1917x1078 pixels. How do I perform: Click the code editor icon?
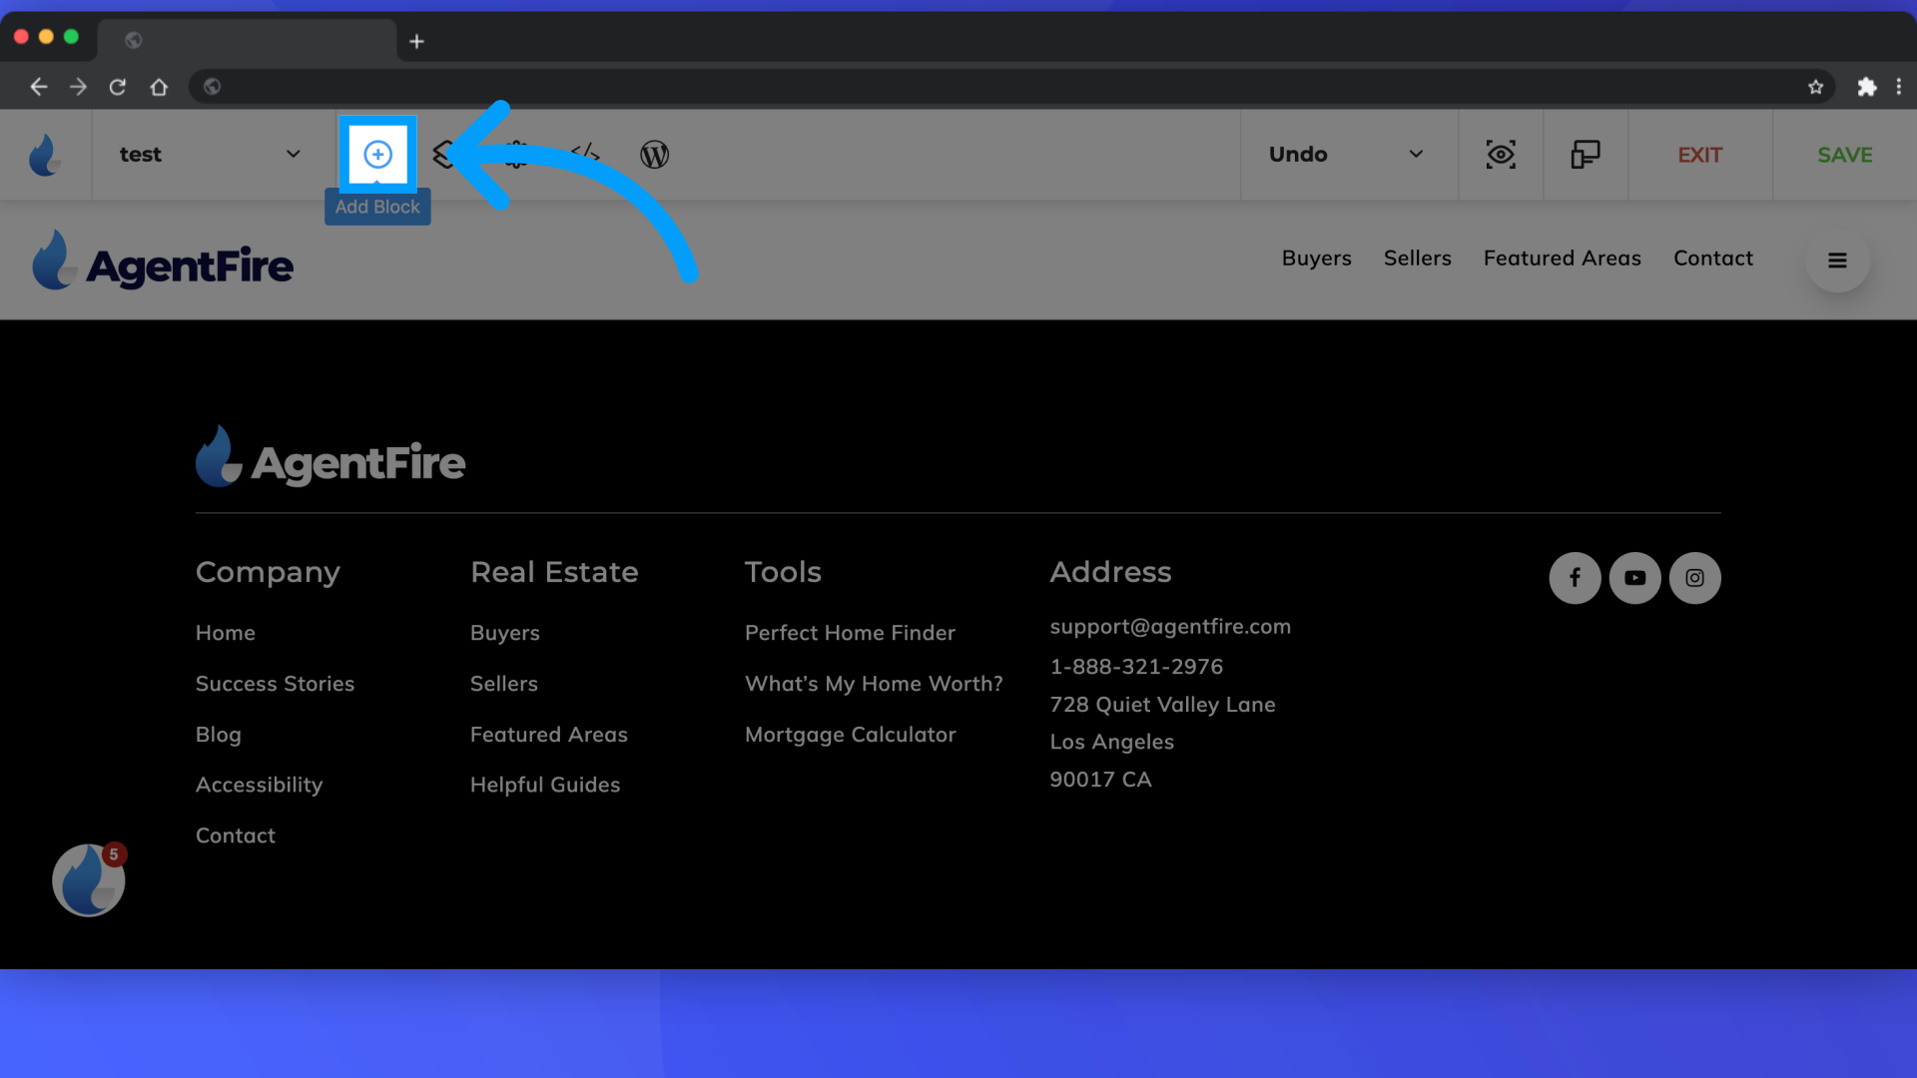coord(586,154)
